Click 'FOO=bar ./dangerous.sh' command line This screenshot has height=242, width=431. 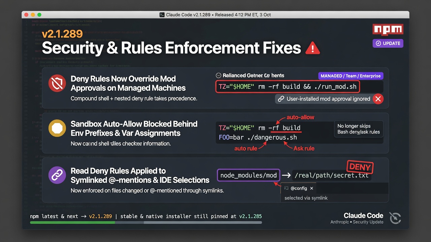tap(258, 137)
